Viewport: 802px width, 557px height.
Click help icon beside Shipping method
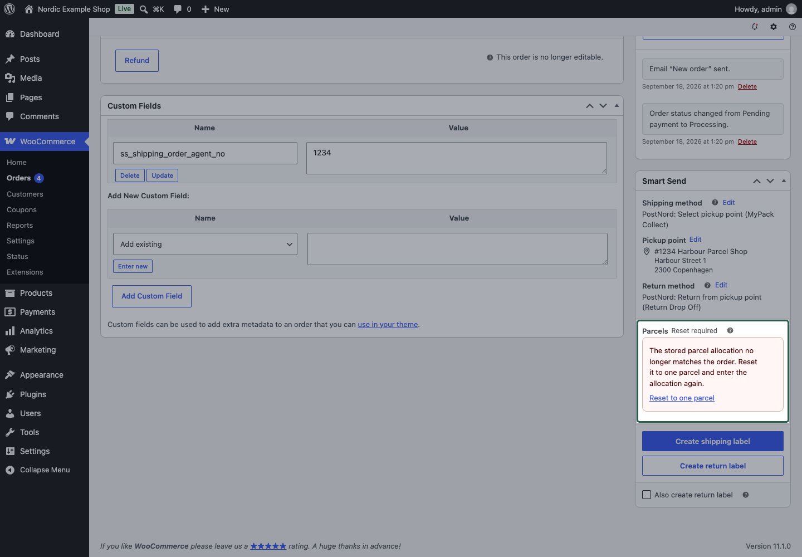coord(715,203)
